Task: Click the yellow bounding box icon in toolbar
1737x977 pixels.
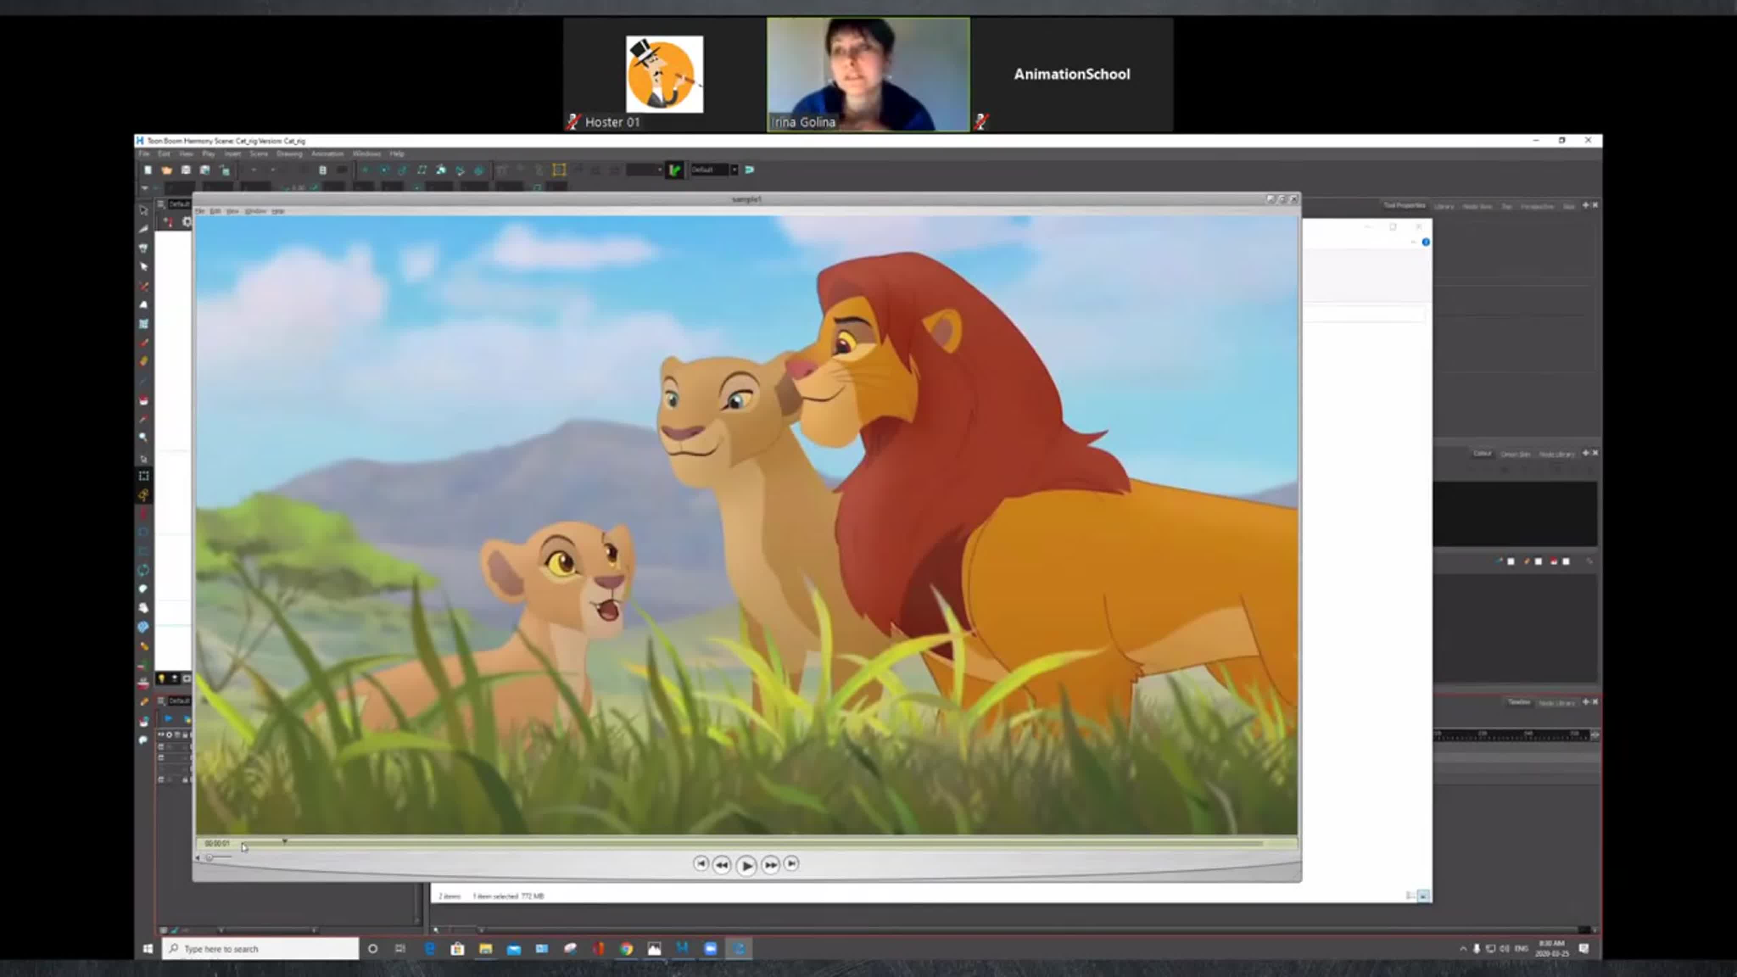Action: [x=559, y=170]
